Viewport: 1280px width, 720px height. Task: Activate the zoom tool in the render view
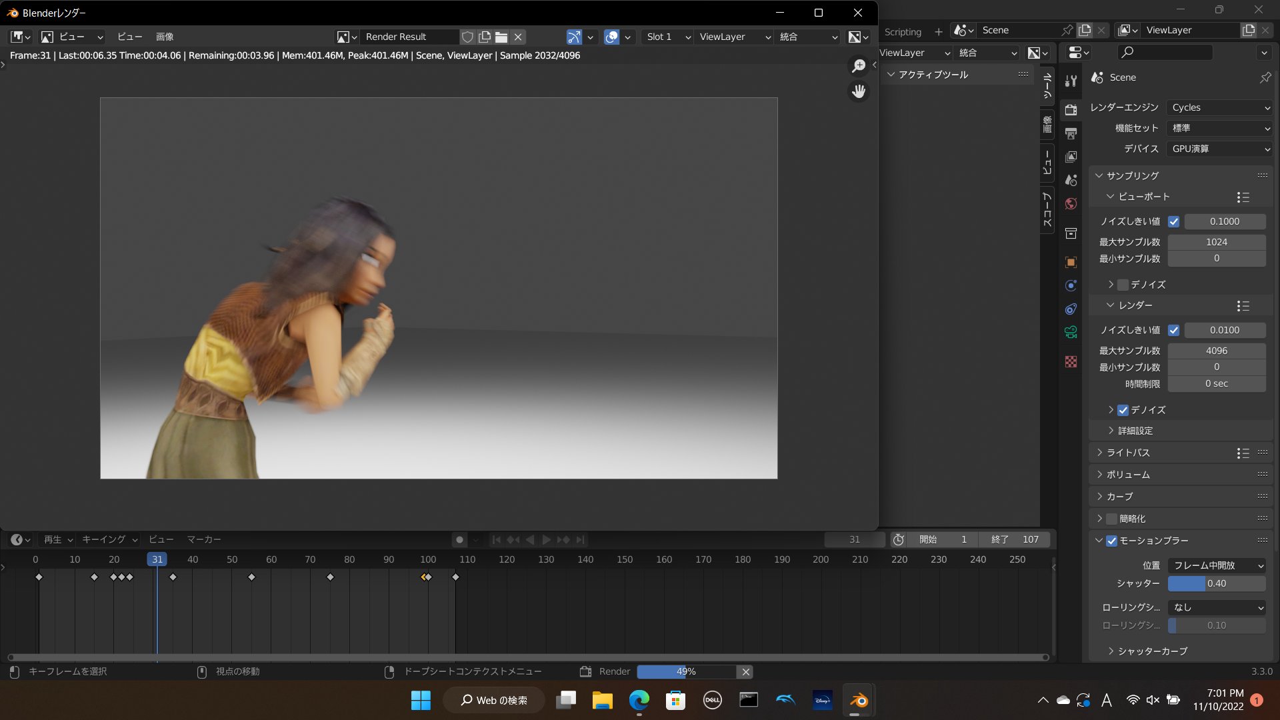[x=859, y=65]
